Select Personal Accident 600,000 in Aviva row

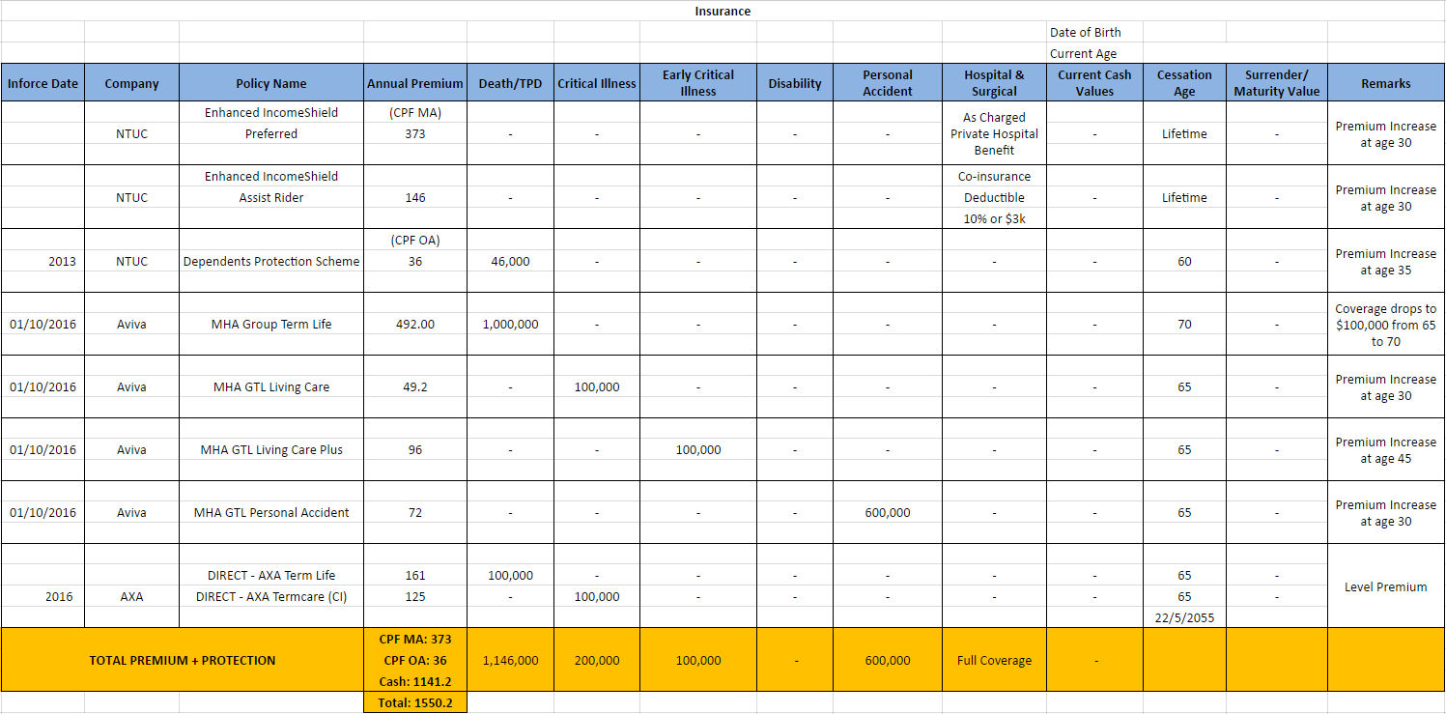tap(888, 512)
